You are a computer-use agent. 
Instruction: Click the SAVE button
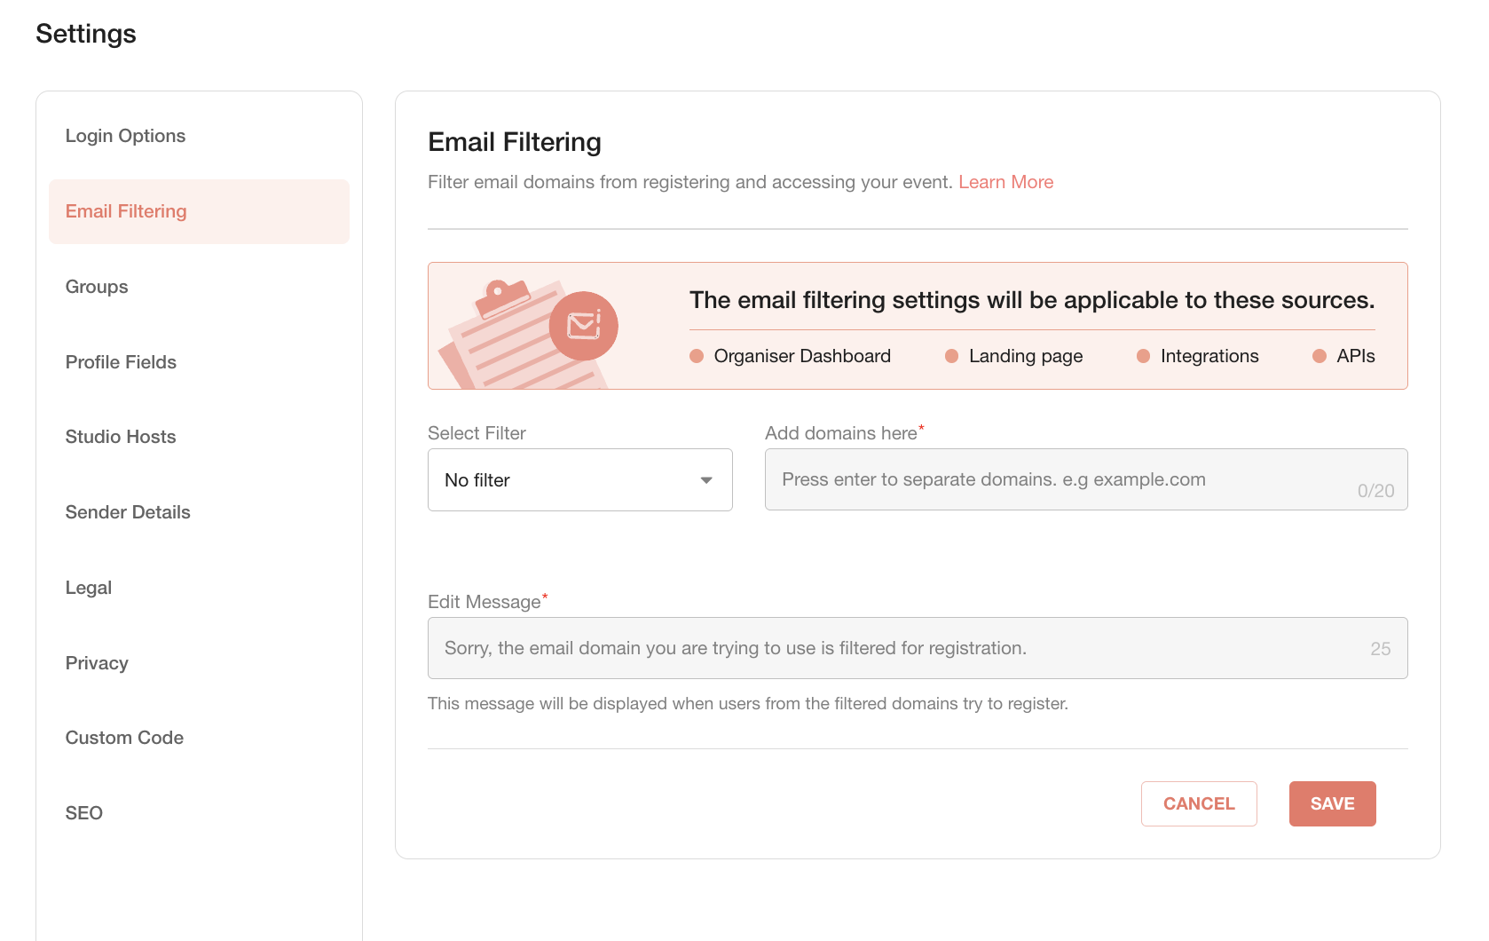pos(1332,803)
